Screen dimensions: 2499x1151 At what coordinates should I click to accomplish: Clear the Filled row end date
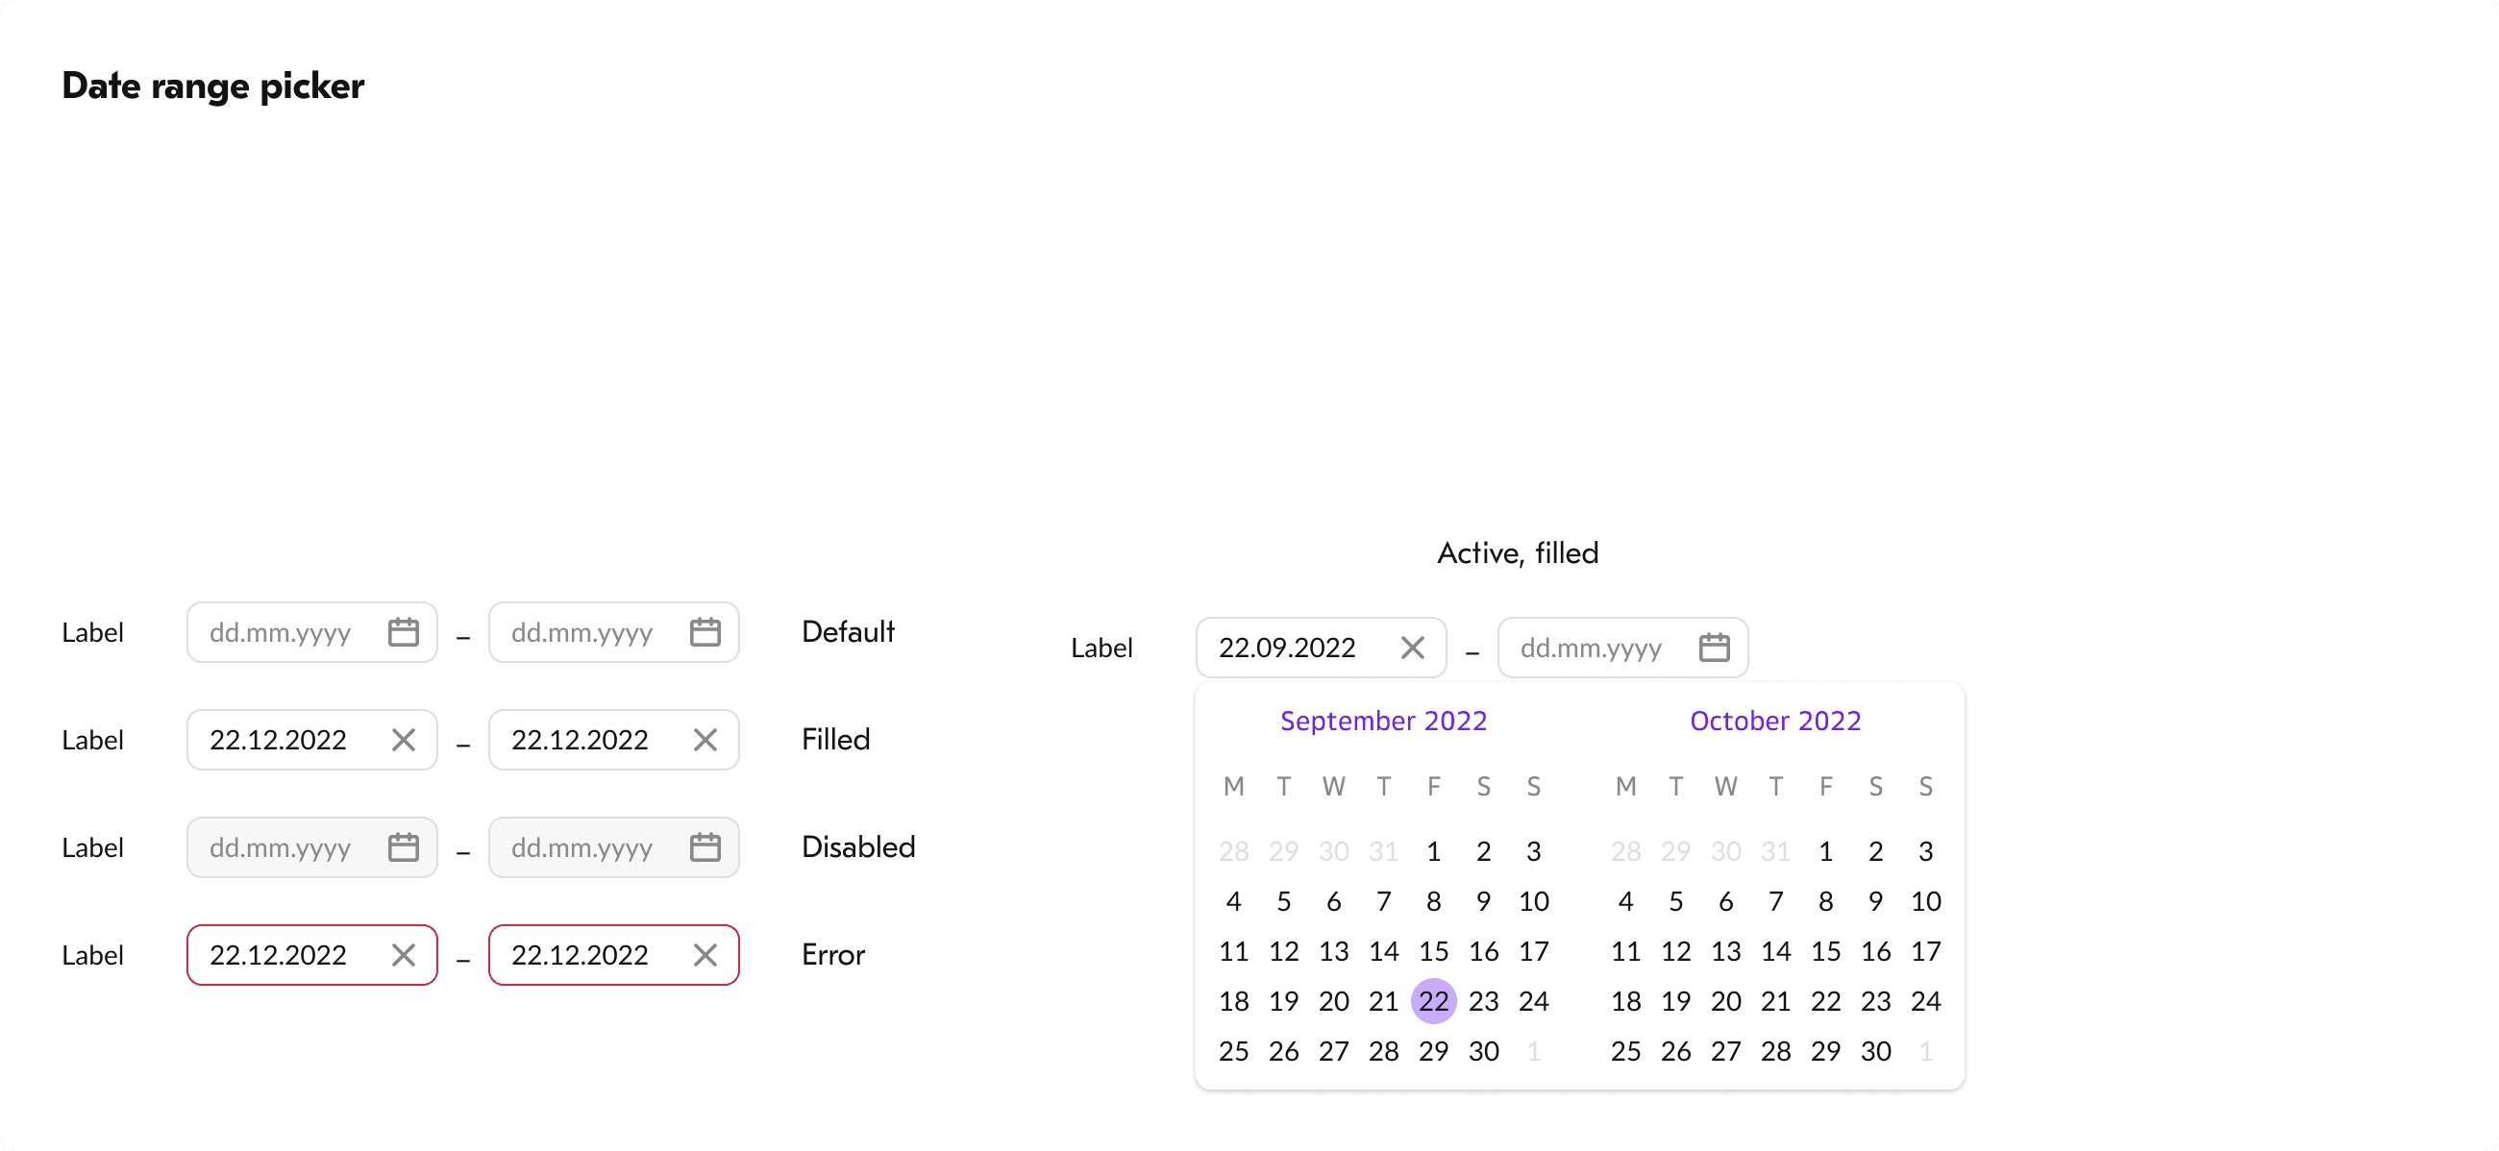705,740
